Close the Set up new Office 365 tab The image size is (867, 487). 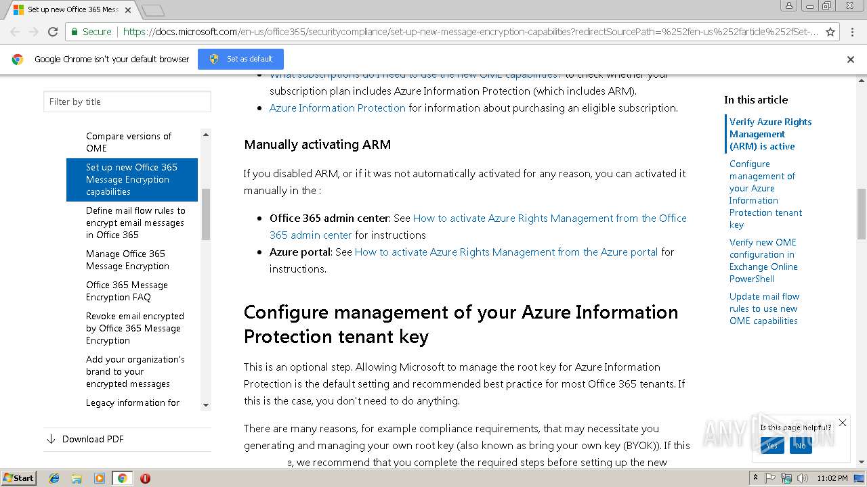[129, 10]
